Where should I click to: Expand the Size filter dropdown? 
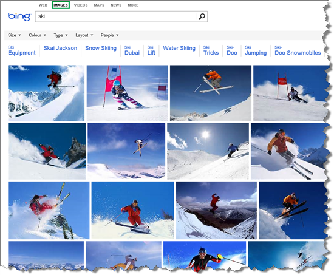(15, 35)
